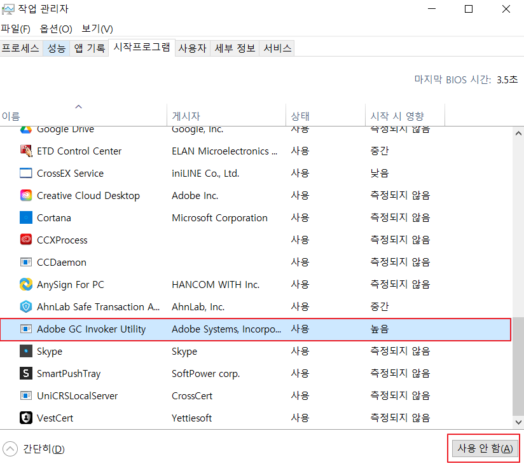This screenshot has width=524, height=466.
Task: Select the UniCRSLocalServer entry
Action: click(77, 395)
